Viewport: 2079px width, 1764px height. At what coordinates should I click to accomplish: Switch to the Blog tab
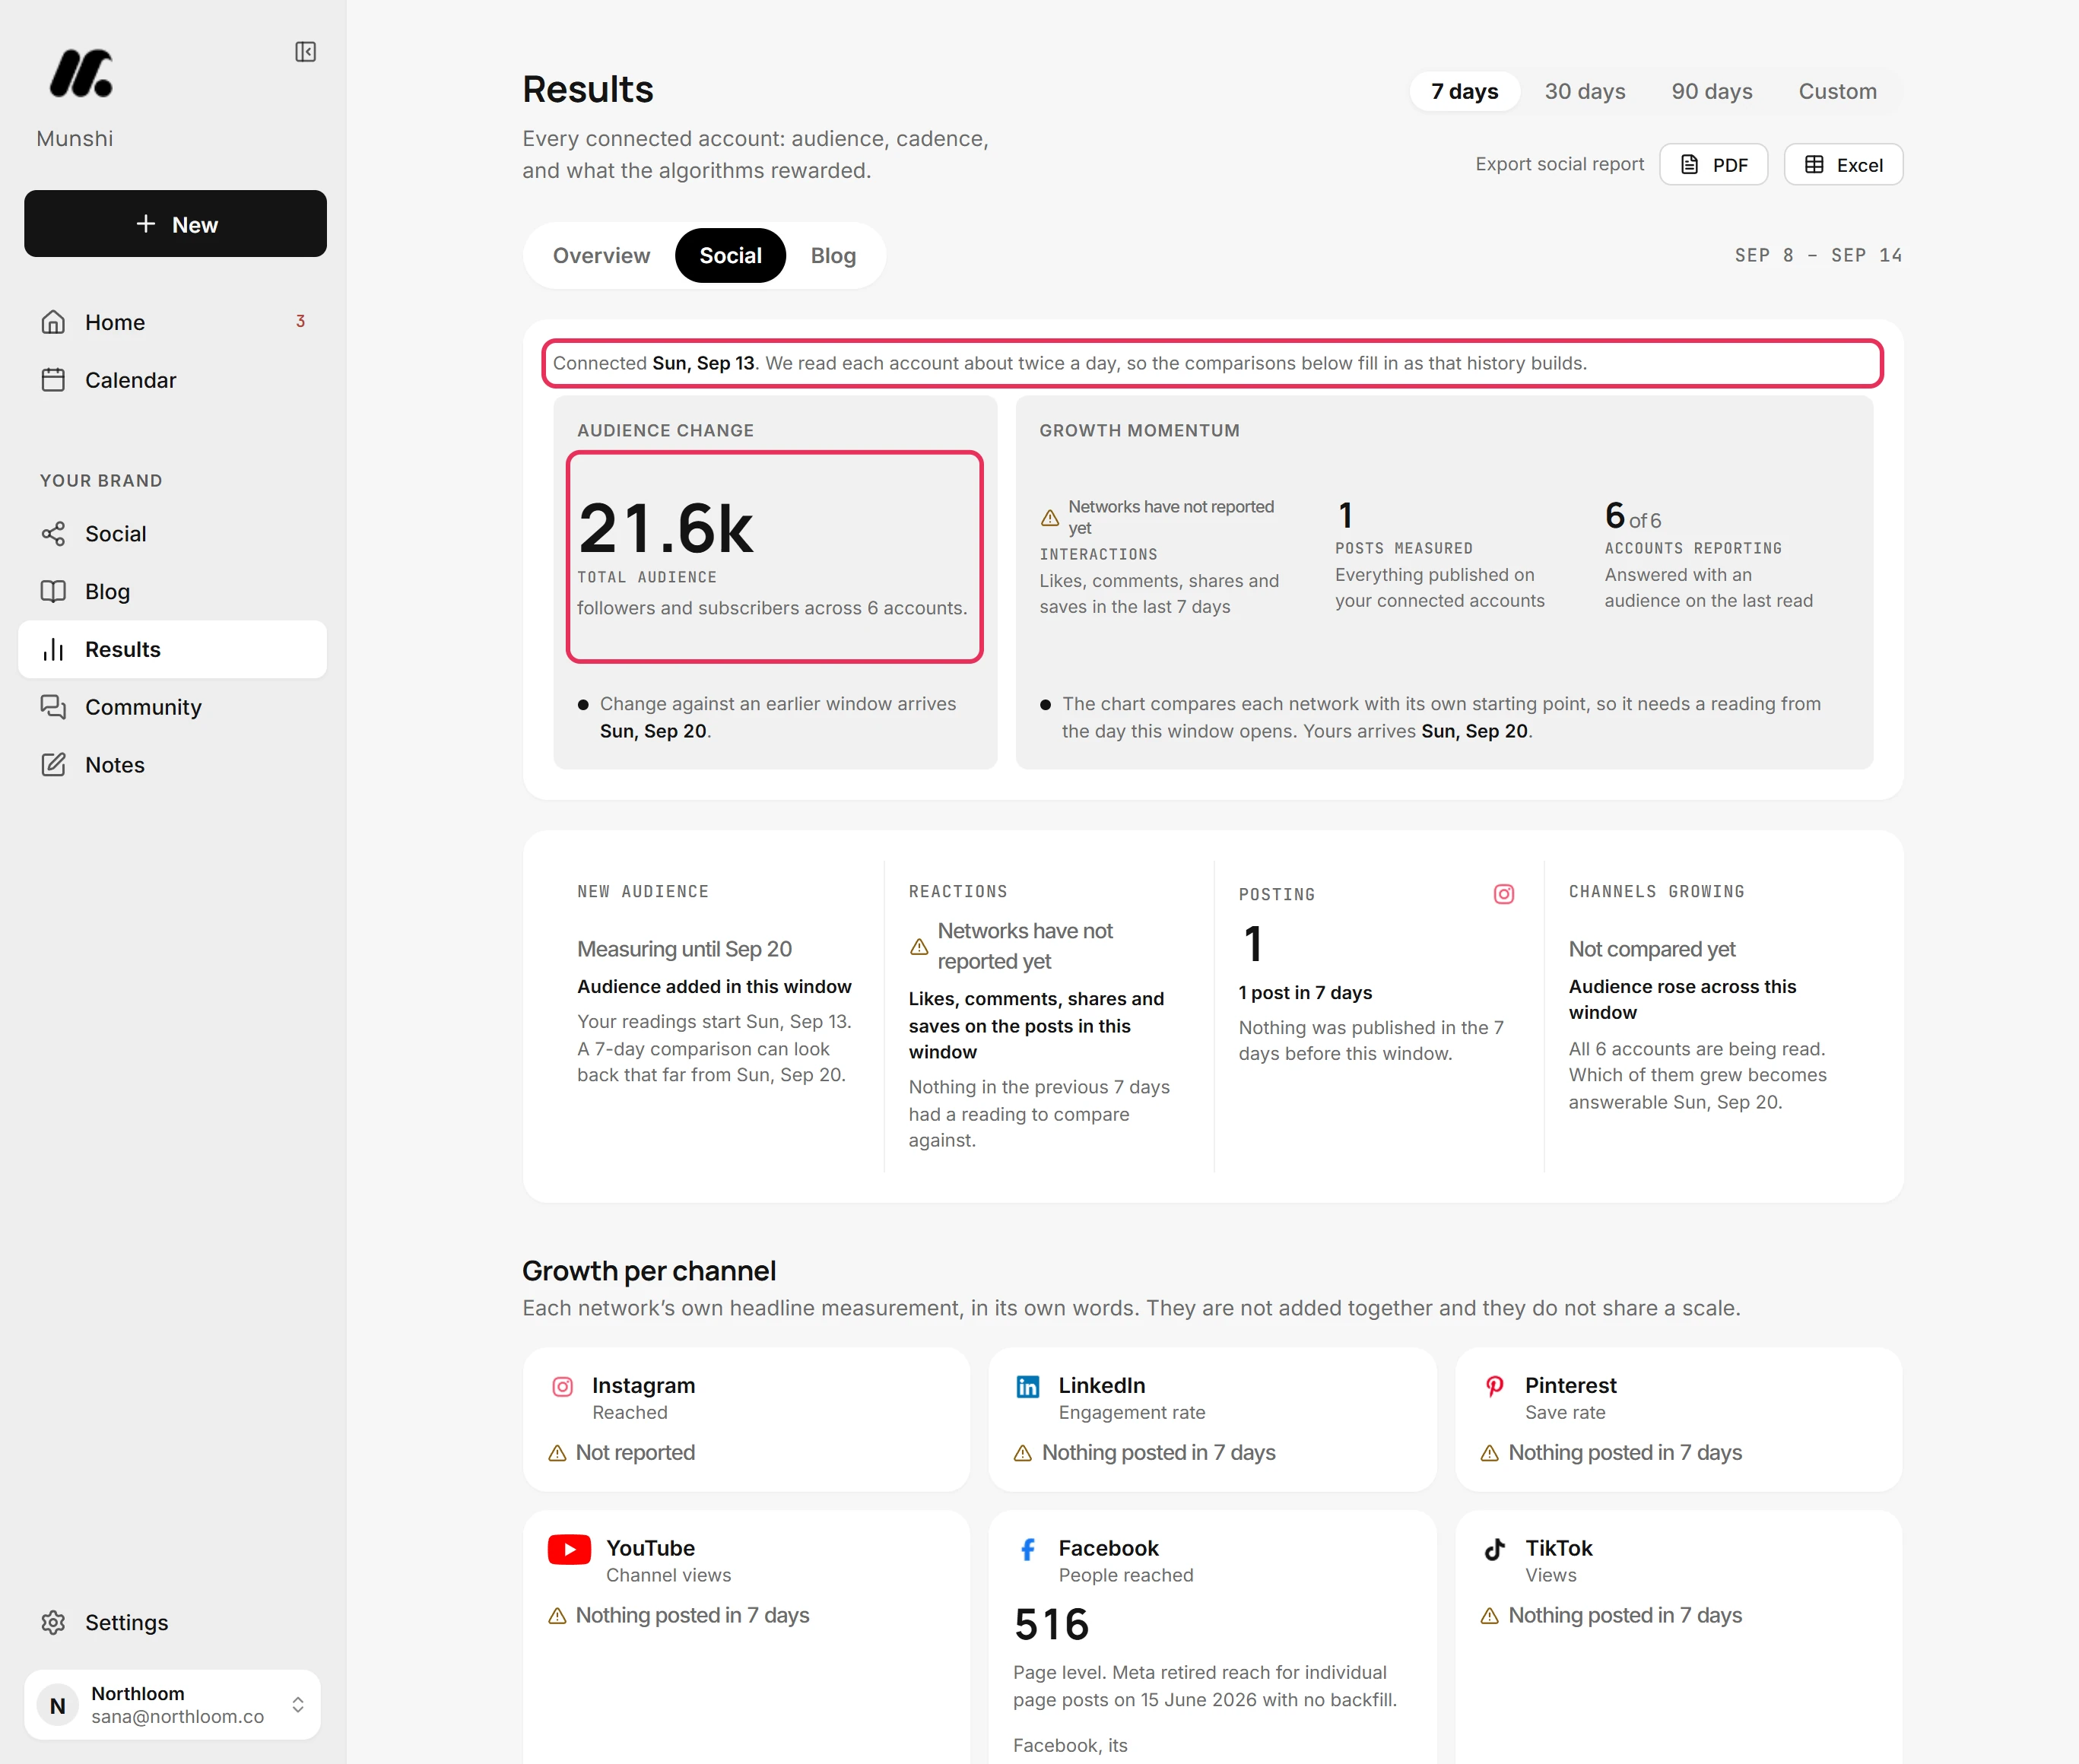[x=833, y=256]
